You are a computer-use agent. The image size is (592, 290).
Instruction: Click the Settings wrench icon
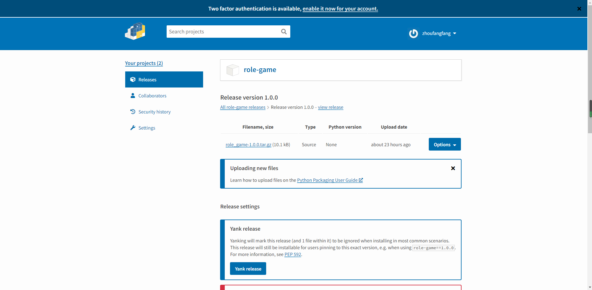tap(133, 128)
